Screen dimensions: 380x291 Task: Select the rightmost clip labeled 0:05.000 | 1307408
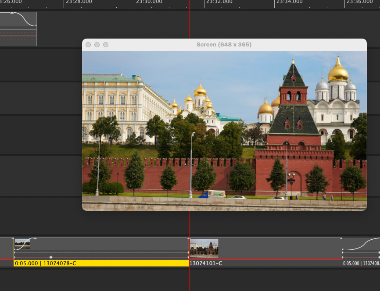pos(361,263)
